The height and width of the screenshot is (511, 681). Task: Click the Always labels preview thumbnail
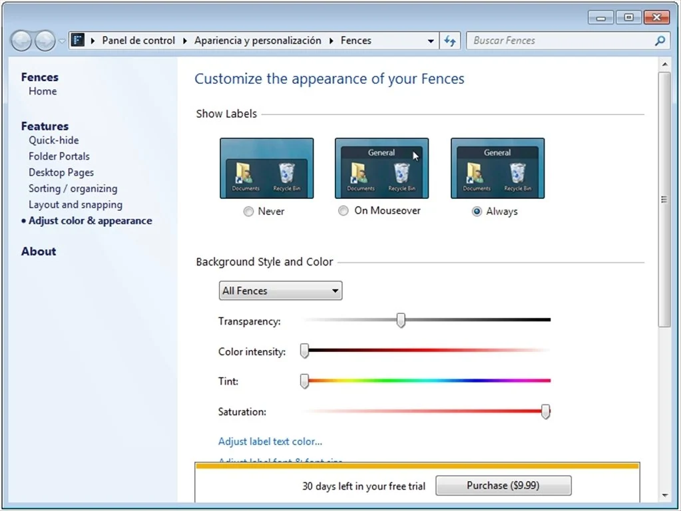[x=498, y=168]
